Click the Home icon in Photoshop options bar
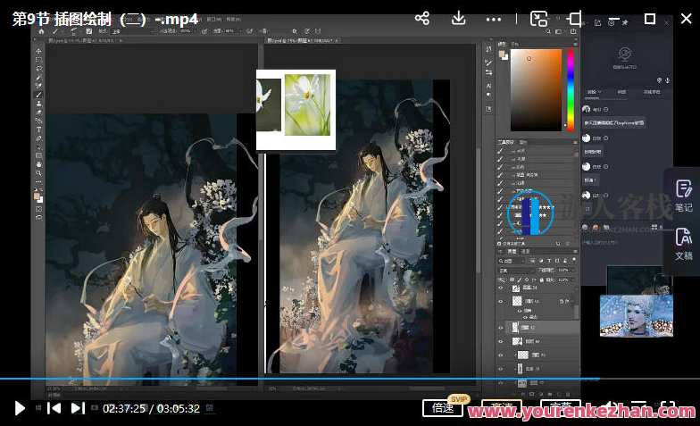 pyautogui.click(x=41, y=31)
